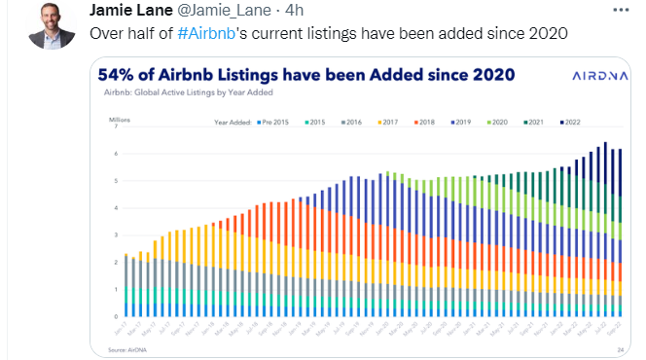Click the 4h tweet timestamp

click(x=294, y=10)
